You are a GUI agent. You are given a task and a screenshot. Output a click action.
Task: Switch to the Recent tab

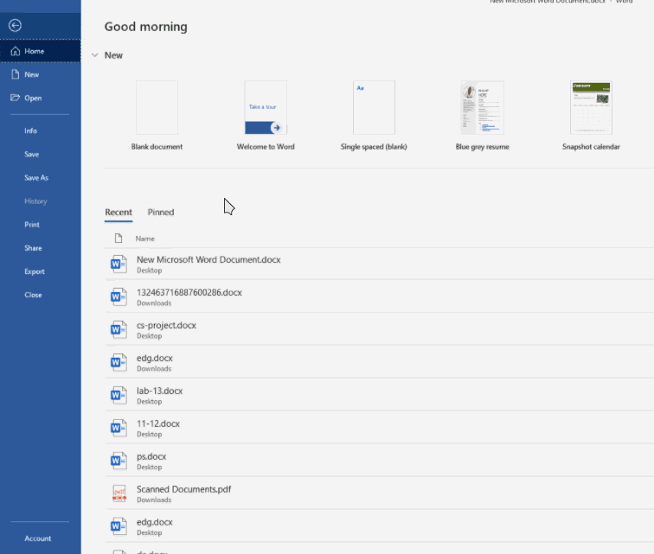(119, 212)
